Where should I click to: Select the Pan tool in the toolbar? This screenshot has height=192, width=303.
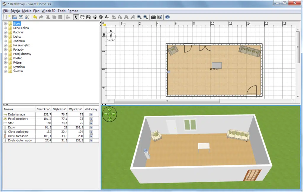82,17
